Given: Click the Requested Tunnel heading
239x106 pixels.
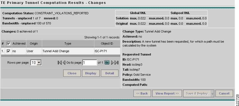Looking at the screenshot, I should point(137,54).
